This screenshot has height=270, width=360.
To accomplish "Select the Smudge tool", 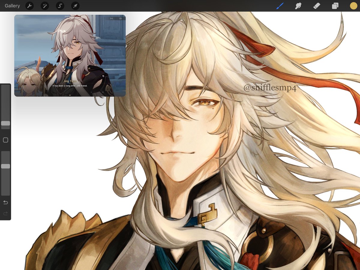I will 298,6.
